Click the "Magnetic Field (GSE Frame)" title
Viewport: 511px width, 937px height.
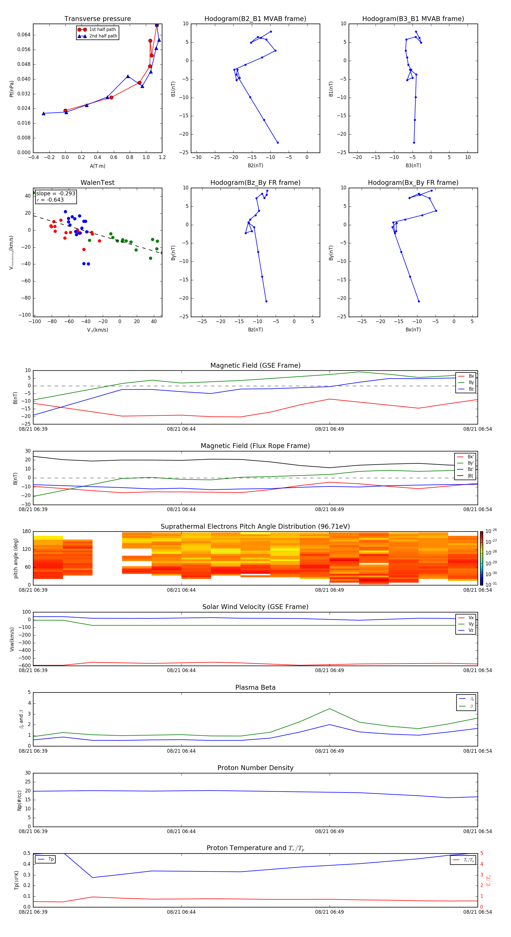(x=255, y=365)
